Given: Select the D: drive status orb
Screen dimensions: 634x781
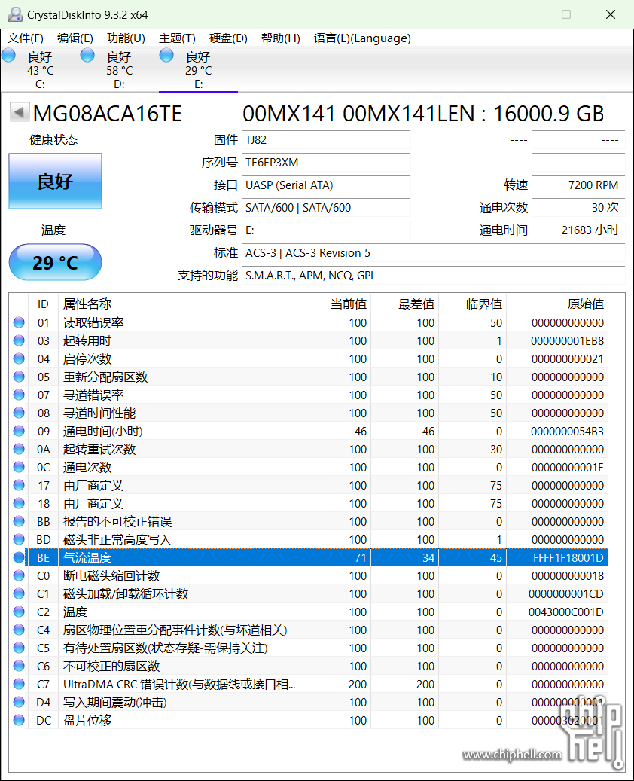Looking at the screenshot, I should click(x=87, y=55).
